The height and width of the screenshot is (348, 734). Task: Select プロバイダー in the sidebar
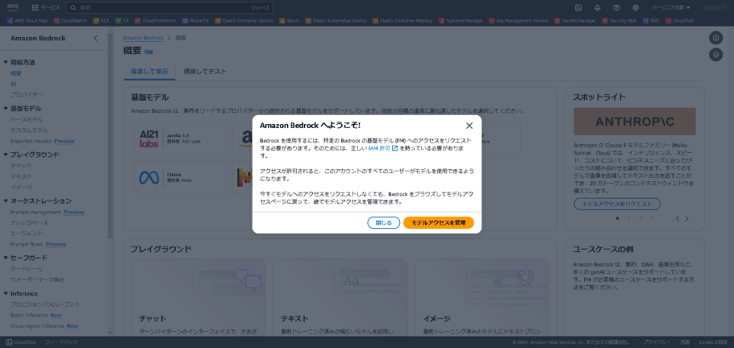(x=27, y=94)
